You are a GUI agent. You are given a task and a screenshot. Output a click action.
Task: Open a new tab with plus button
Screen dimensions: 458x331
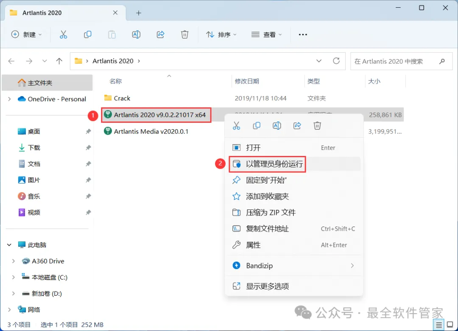[139, 13]
